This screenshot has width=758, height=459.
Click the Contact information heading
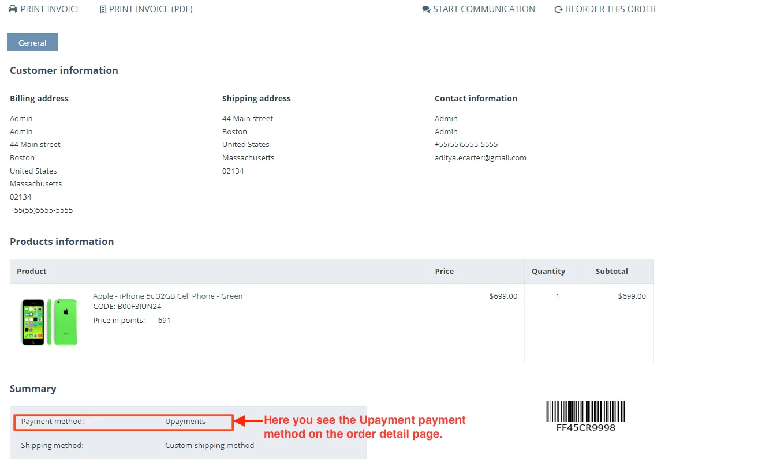click(476, 99)
